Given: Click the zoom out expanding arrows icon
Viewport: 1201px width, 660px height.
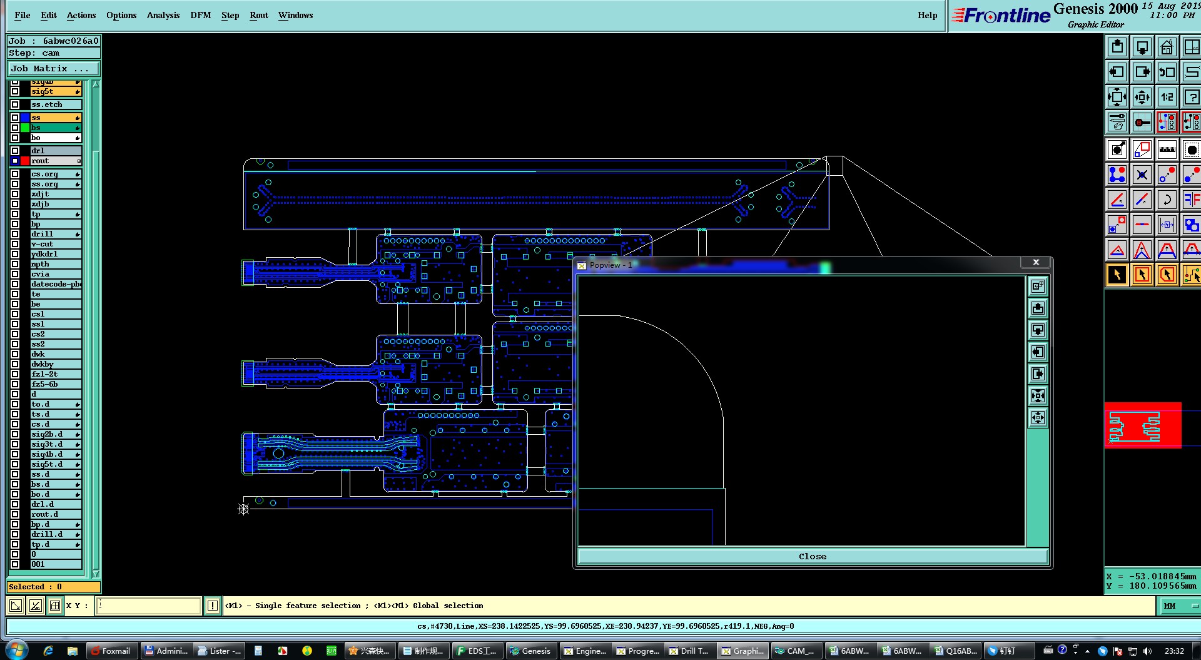Looking at the screenshot, I should click(x=1117, y=97).
